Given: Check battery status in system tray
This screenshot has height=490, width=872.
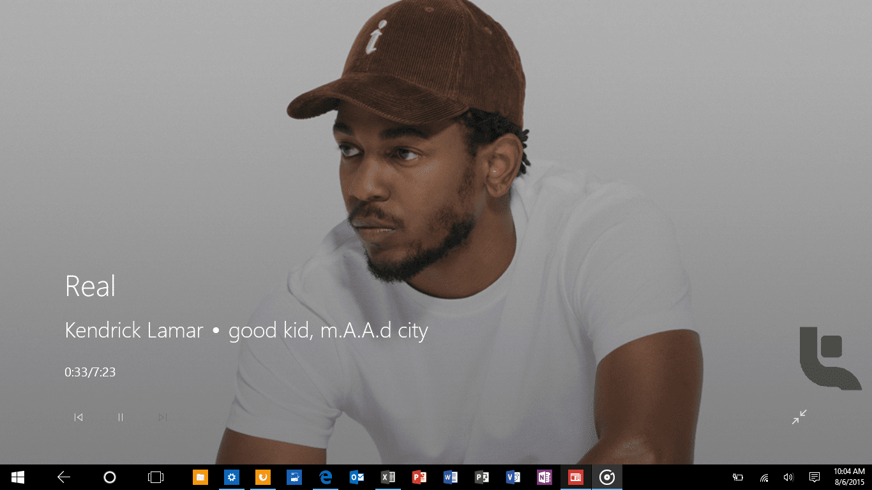Looking at the screenshot, I should pyautogui.click(x=738, y=477).
